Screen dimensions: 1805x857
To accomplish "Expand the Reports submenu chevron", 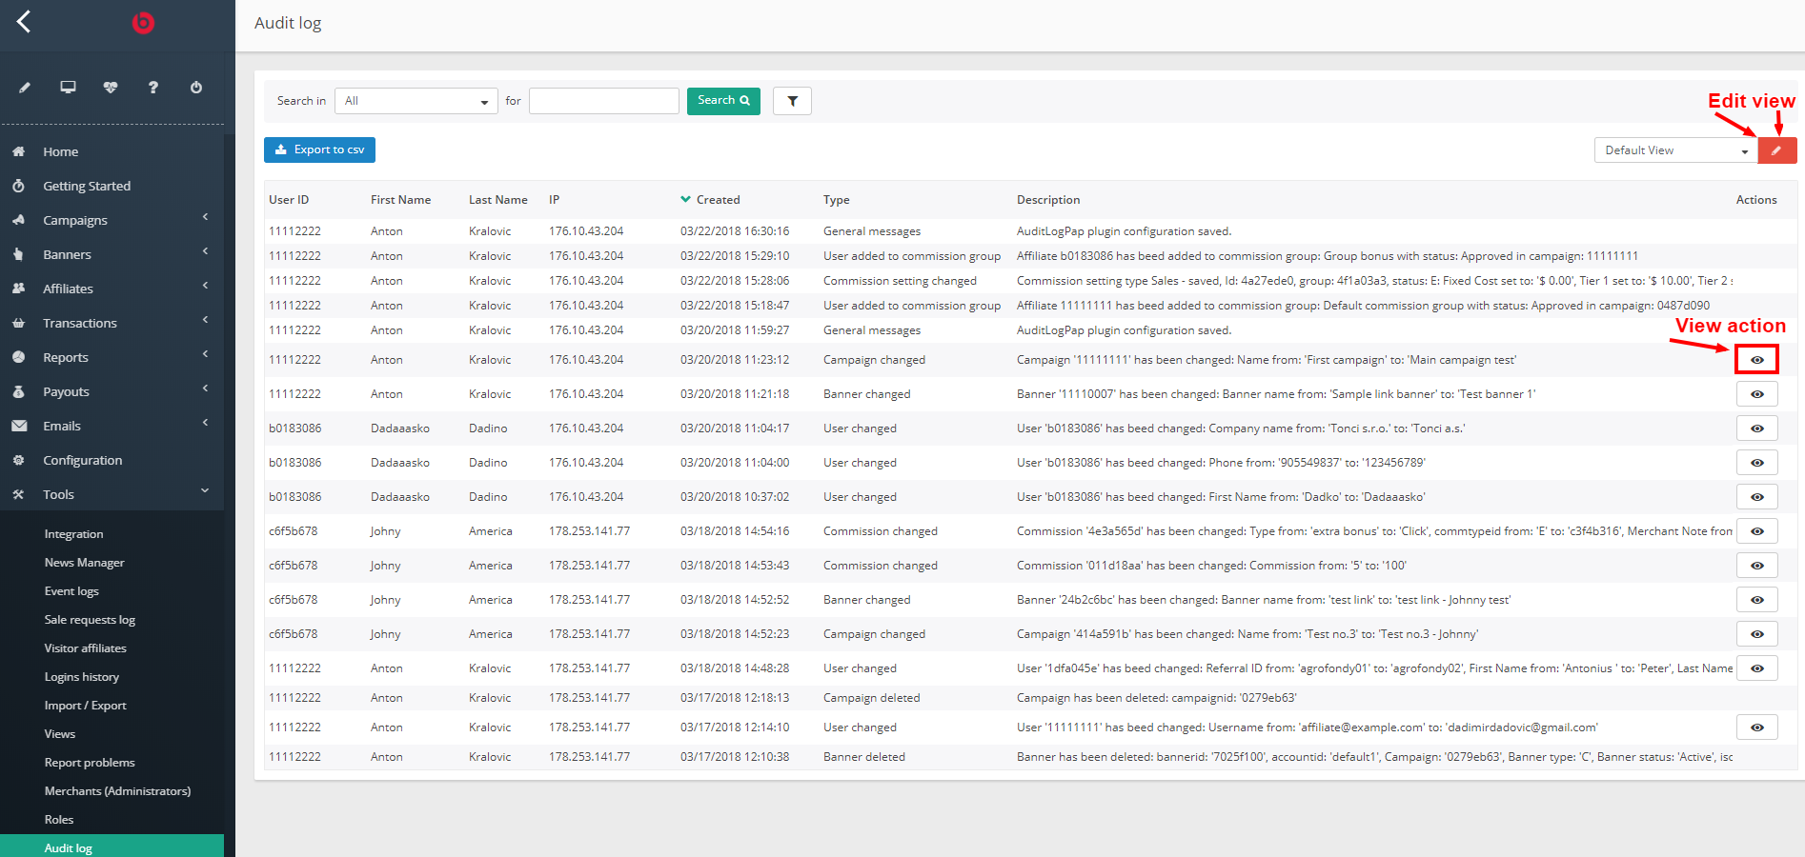I will coord(205,355).
